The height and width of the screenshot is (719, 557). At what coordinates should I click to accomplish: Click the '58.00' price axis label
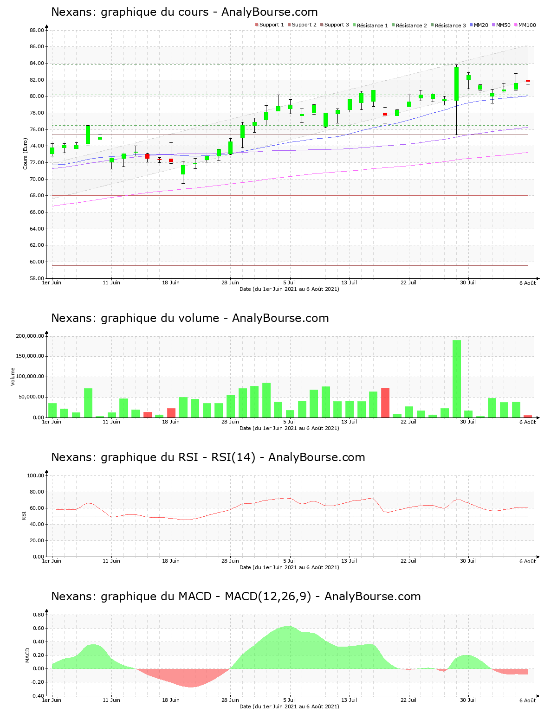[x=37, y=278]
